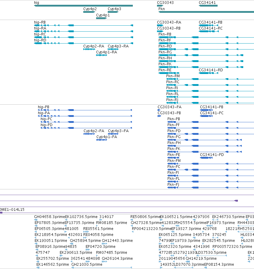Click the Pkn-RG transcript label

click(x=165, y=52)
